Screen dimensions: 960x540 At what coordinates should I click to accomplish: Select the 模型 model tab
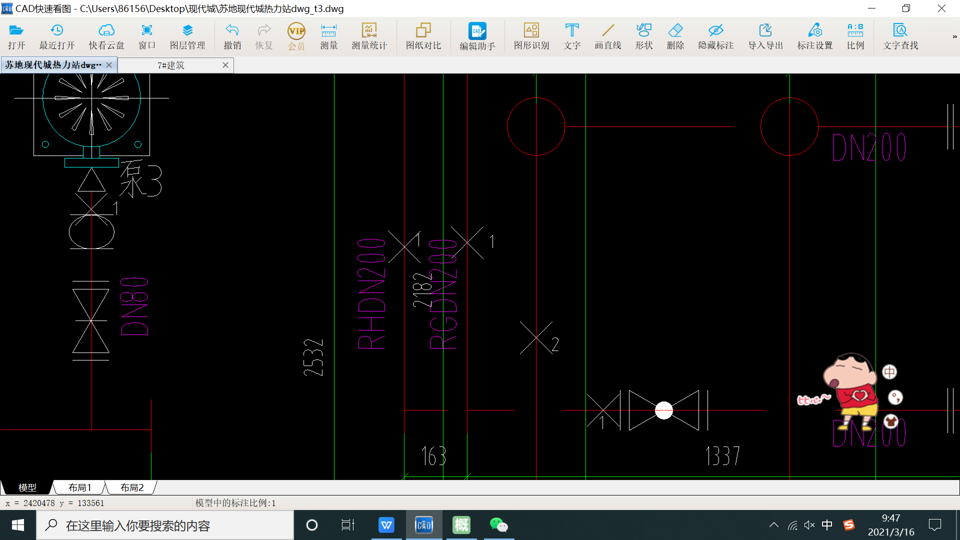tap(27, 487)
